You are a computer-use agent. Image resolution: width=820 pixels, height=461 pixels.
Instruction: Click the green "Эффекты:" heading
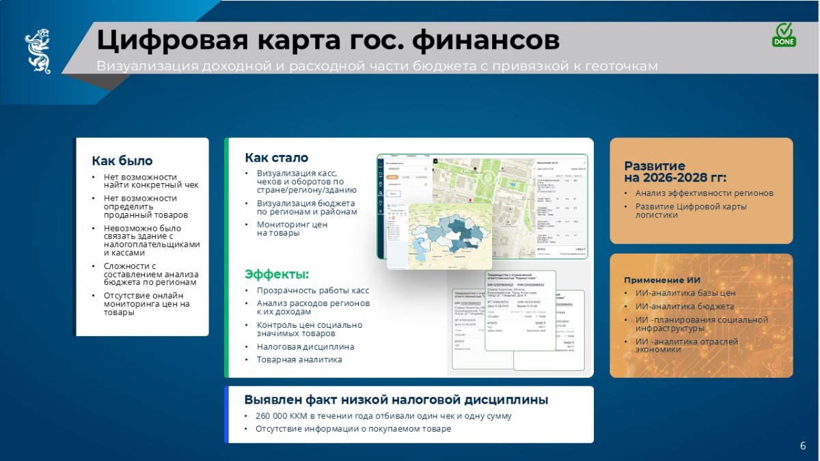pyautogui.click(x=277, y=275)
